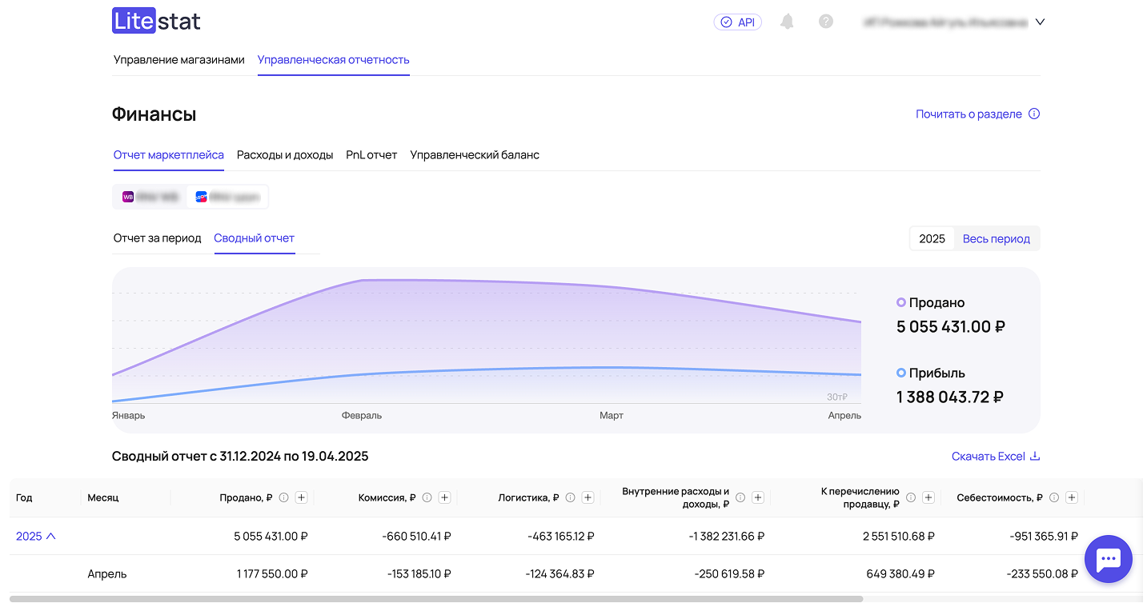The image size is (1147, 603).
Task: Switch to Весь период range
Action: pos(996,238)
